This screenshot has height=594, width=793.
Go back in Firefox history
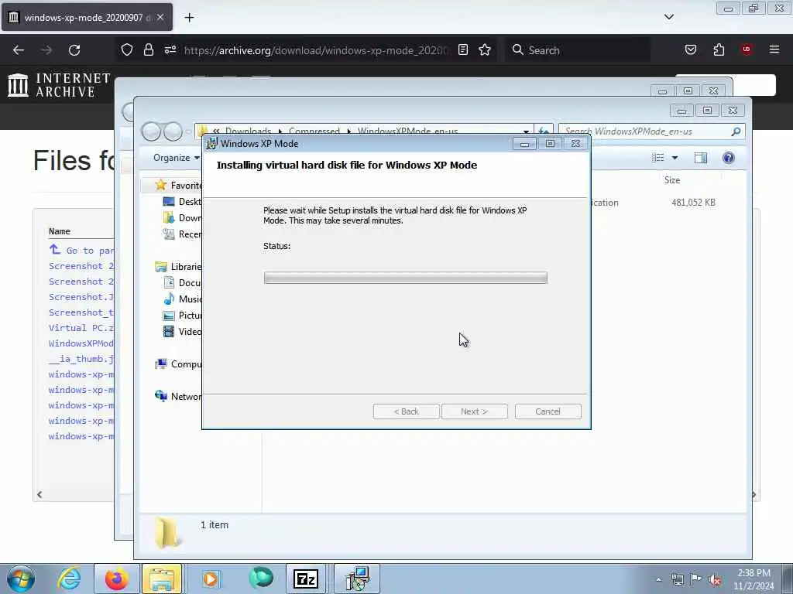pyautogui.click(x=19, y=50)
